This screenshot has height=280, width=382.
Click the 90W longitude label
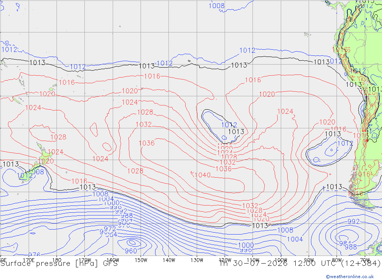pyautogui.click(x=309, y=260)
